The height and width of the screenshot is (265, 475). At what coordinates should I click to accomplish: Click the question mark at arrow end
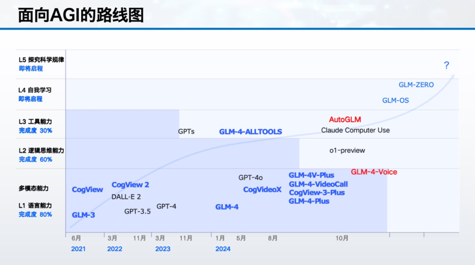pyautogui.click(x=446, y=66)
